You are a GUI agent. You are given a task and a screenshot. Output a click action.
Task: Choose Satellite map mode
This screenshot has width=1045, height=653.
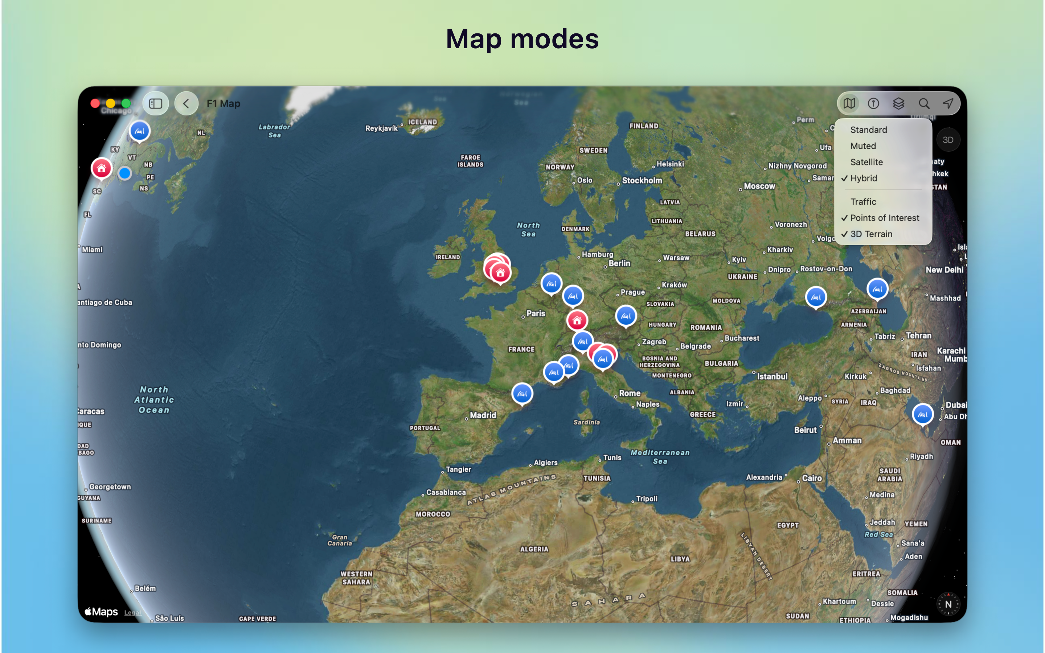click(x=883, y=162)
